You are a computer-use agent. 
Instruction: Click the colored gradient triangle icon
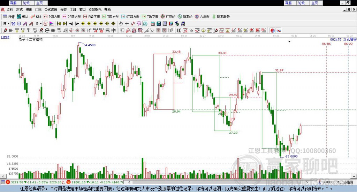pos(52,24)
